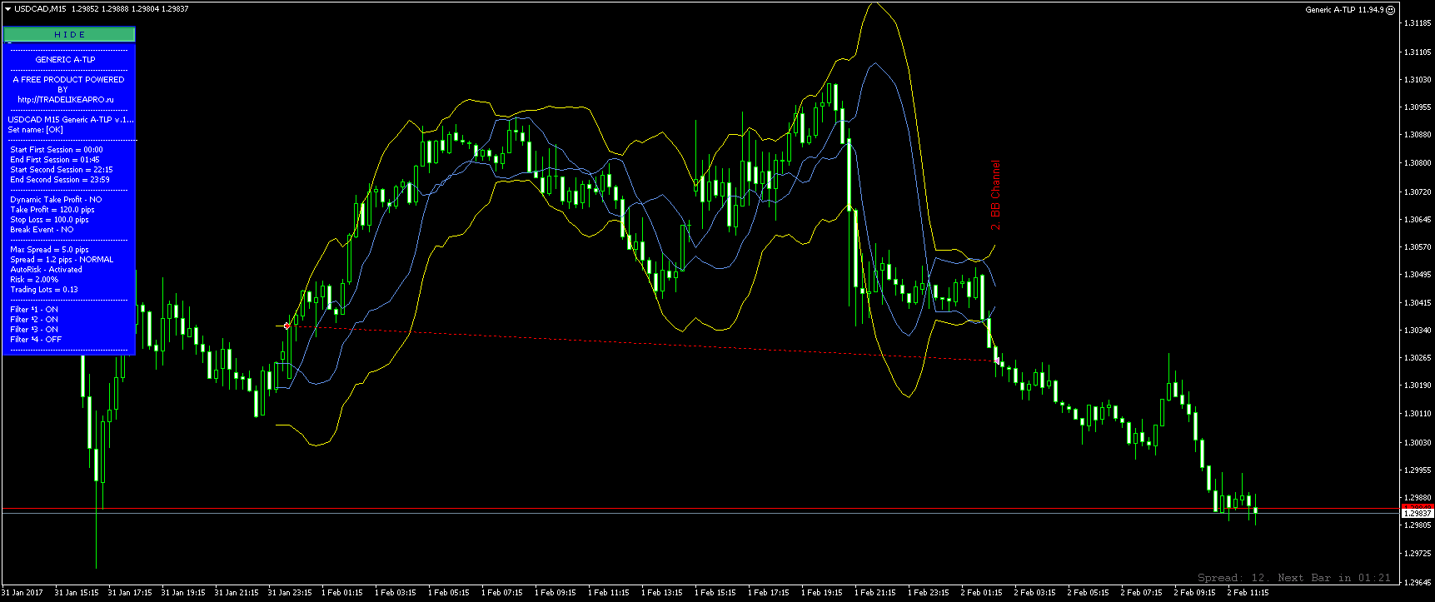
Task: Click the 1 Feb 23:15 time label
Action: (929, 593)
